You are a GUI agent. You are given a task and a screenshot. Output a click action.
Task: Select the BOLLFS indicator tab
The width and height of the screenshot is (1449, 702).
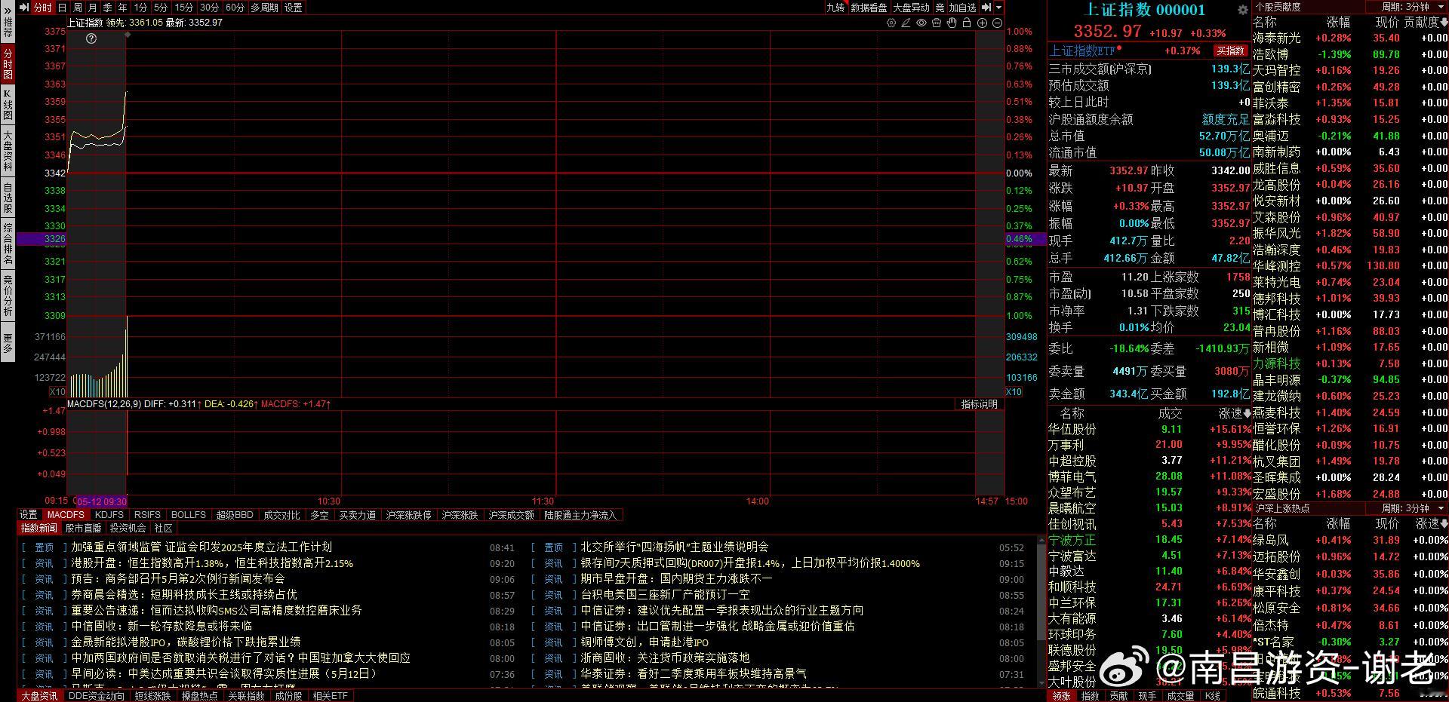click(189, 515)
